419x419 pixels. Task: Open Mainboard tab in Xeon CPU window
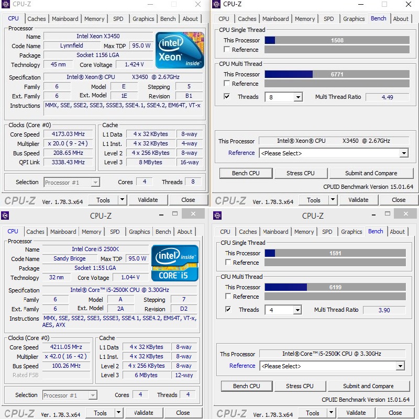[65, 19]
